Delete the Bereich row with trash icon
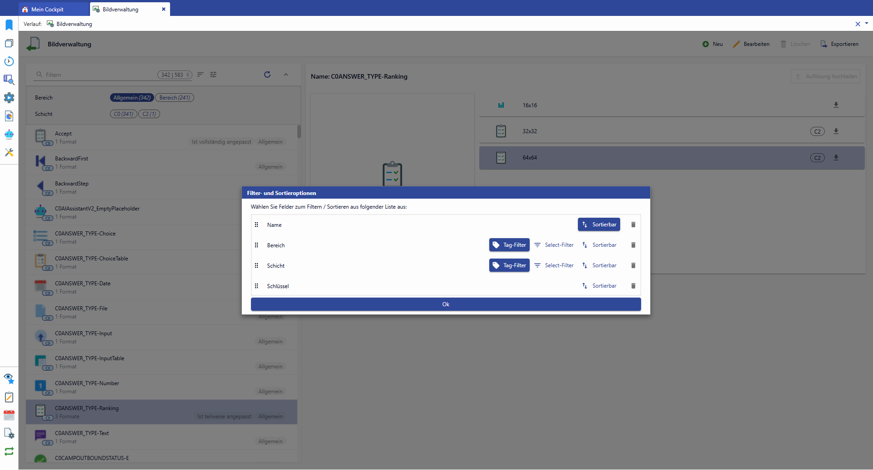873x470 pixels. 633,245
